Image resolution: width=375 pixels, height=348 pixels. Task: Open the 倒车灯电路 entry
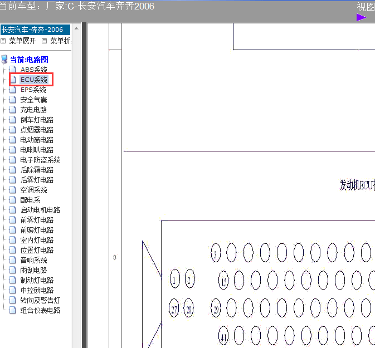pos(37,120)
